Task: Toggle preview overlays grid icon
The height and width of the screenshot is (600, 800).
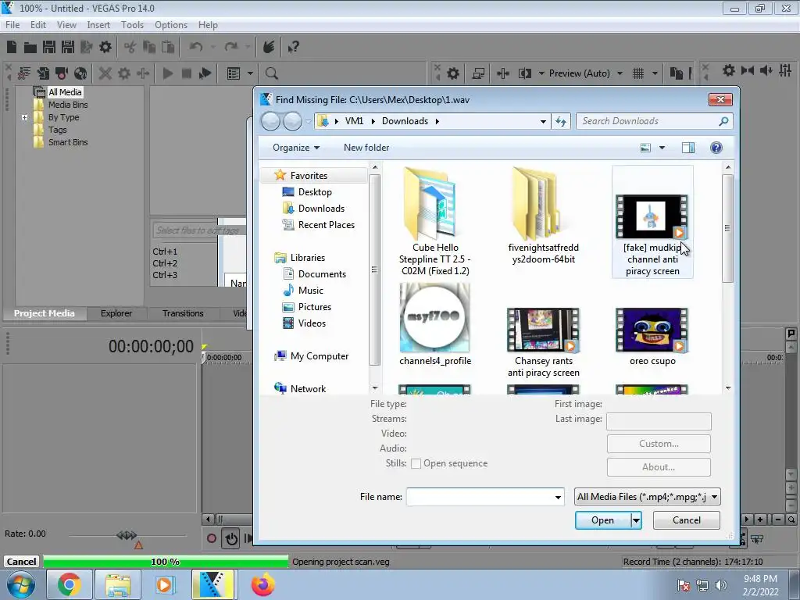Action: [638, 73]
